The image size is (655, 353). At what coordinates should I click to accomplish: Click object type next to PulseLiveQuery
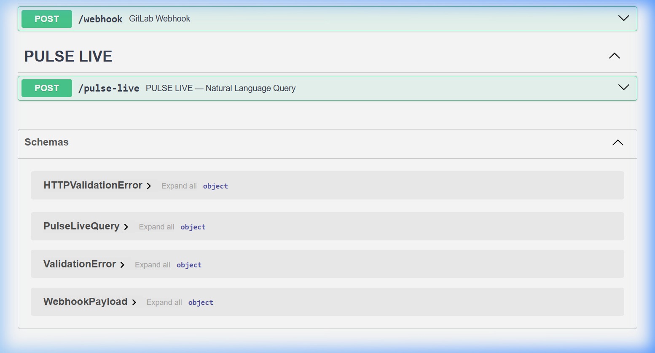(193, 227)
